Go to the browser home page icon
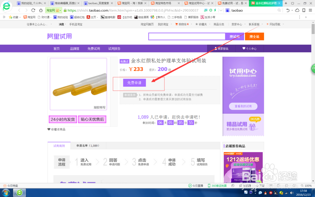 pyautogui.click(x=41, y=10)
